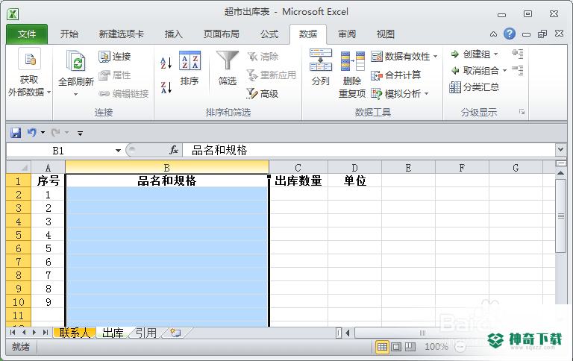573x361 pixels.
Task: Select the cell 出库数量
Action: pyautogui.click(x=298, y=180)
